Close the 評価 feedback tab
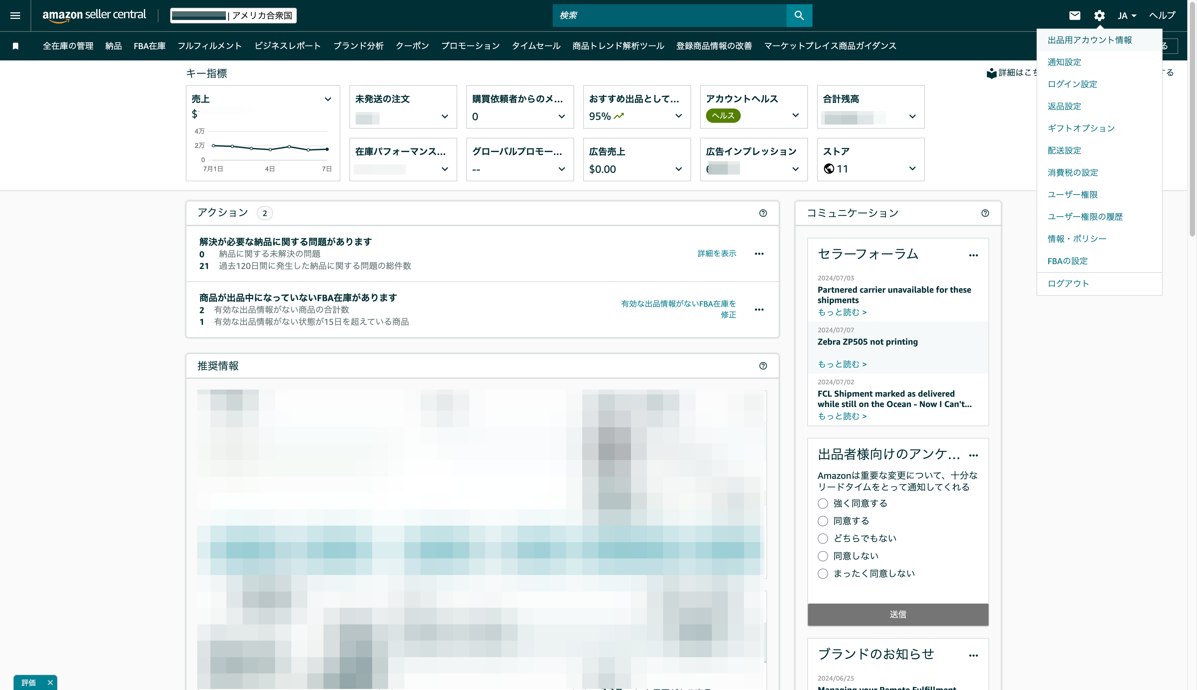1197x690 pixels. (x=50, y=683)
